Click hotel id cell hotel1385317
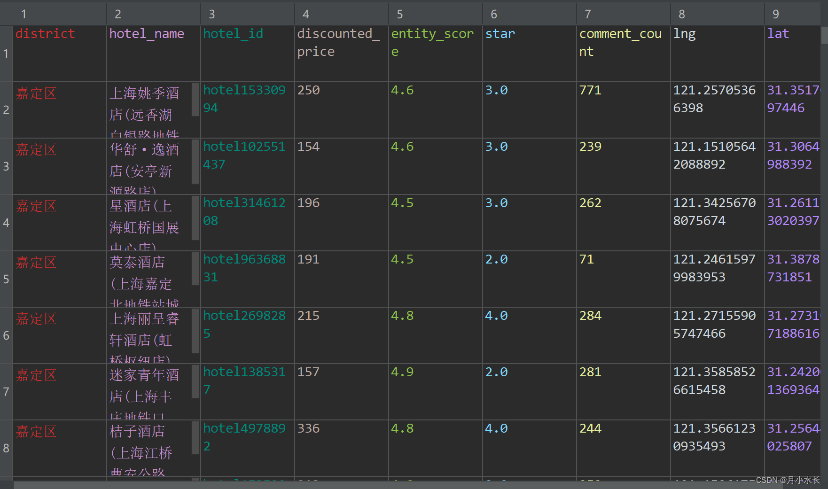 [248, 392]
